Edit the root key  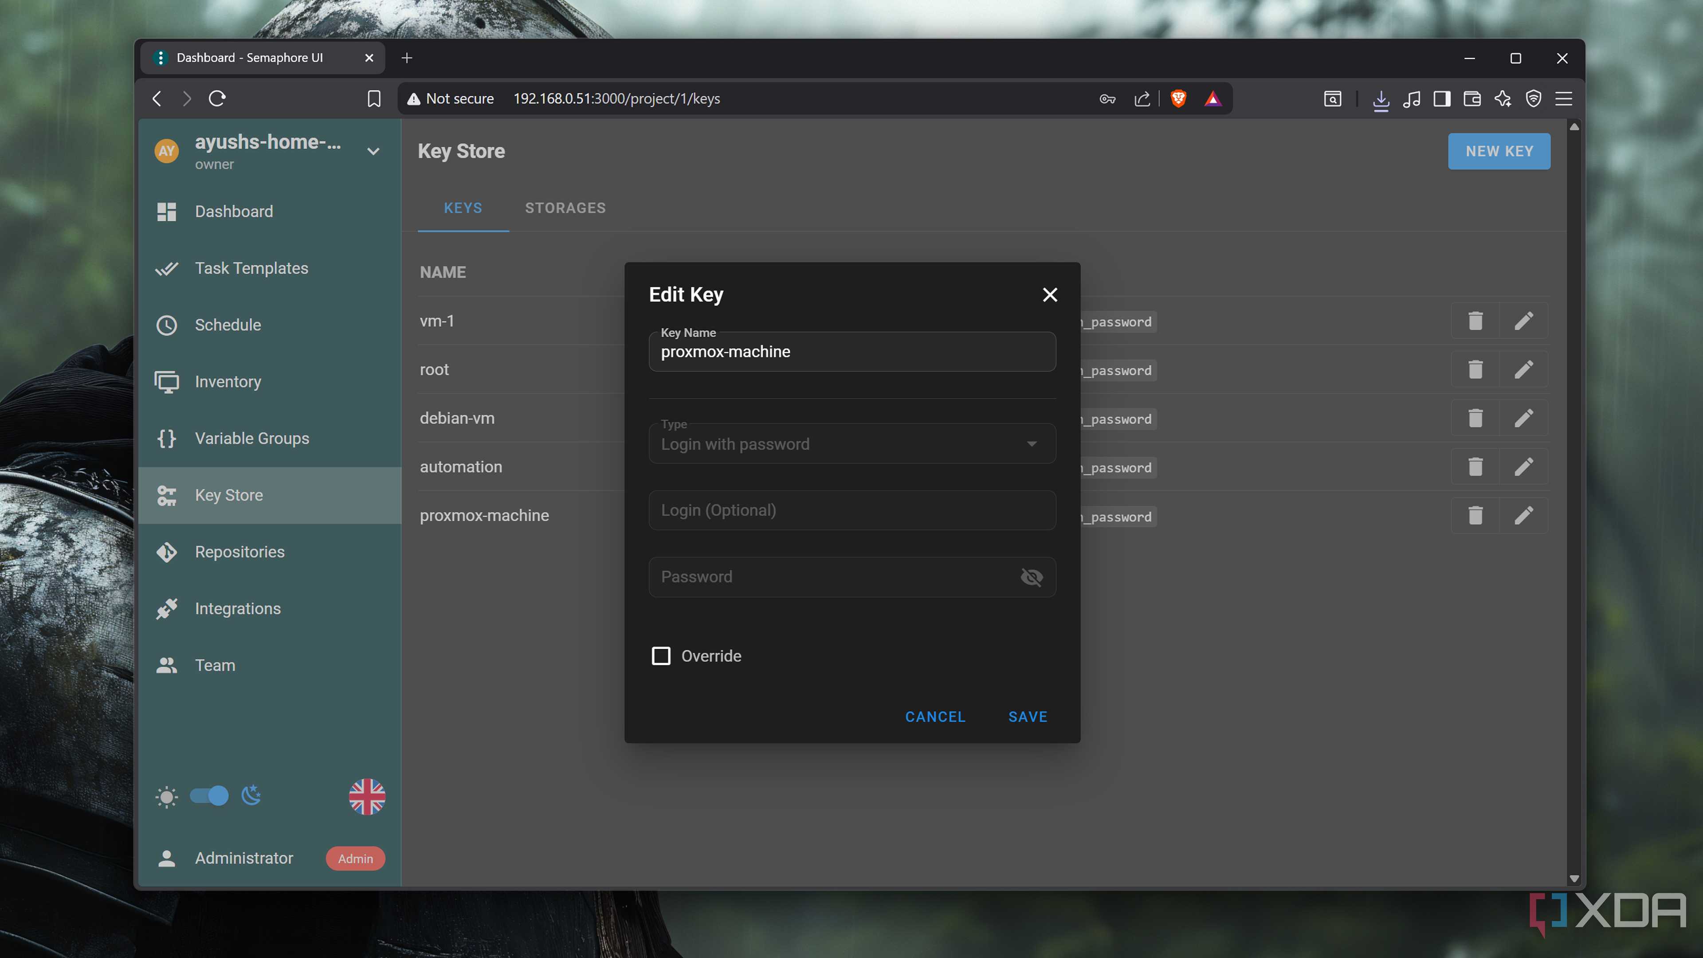point(1524,369)
